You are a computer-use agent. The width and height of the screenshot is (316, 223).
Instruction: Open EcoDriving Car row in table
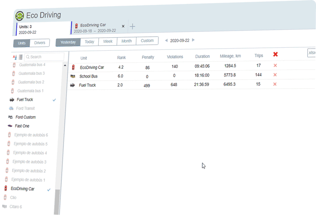(x=191, y=67)
